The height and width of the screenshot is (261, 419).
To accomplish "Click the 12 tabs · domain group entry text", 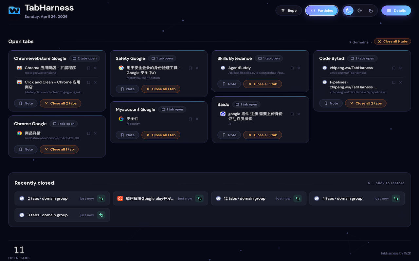I will pyautogui.click(x=245, y=198).
